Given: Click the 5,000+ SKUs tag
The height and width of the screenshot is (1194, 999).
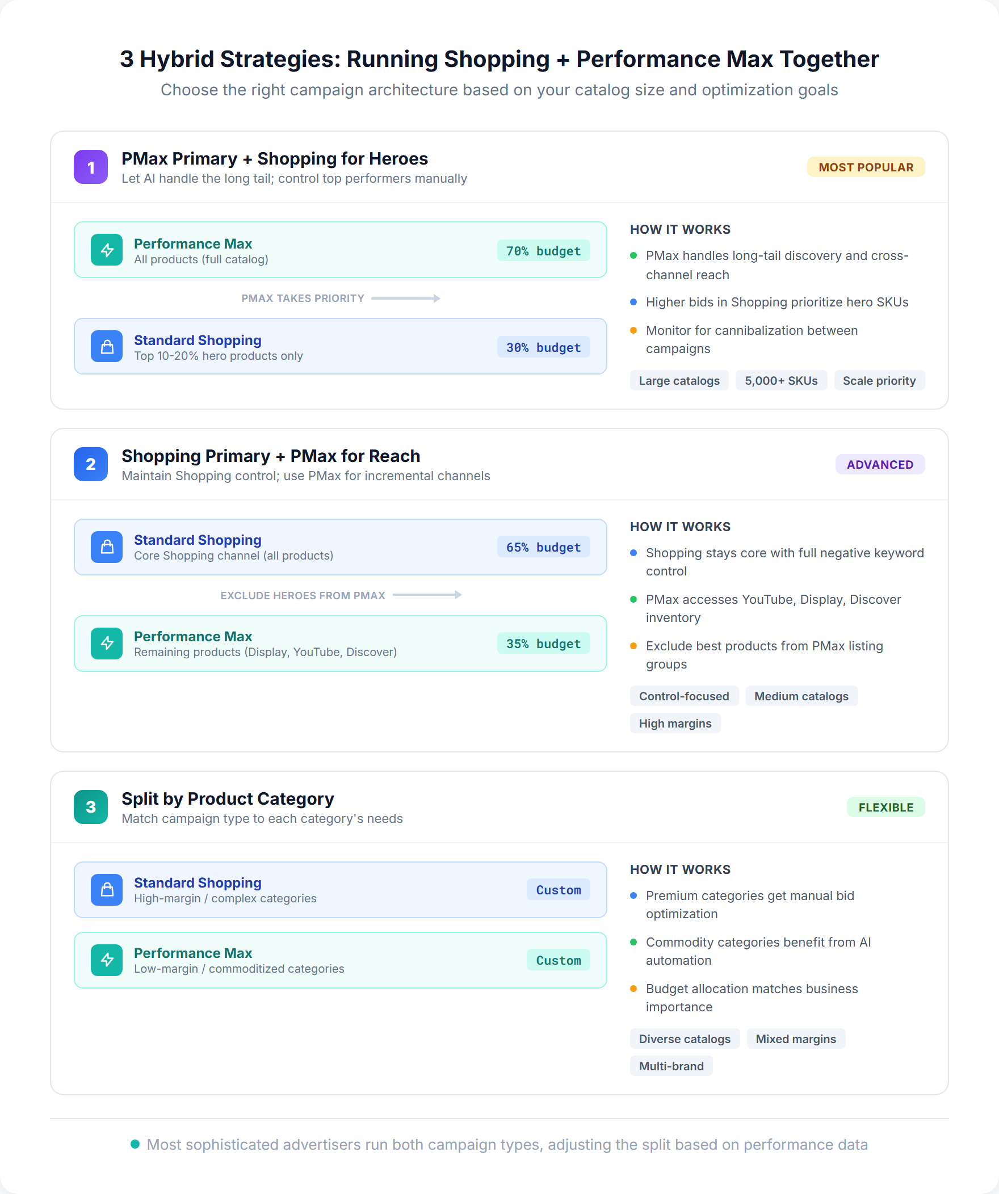Looking at the screenshot, I should click(x=781, y=380).
